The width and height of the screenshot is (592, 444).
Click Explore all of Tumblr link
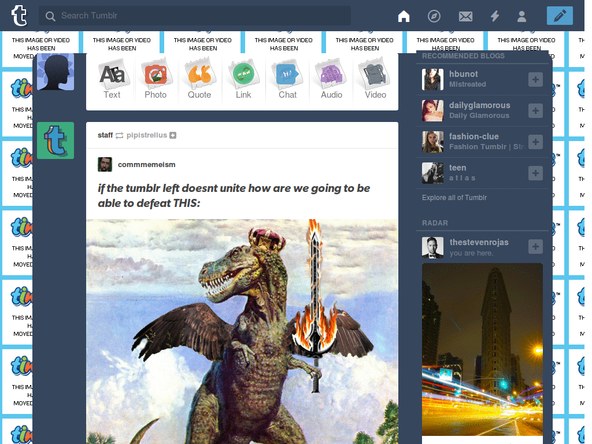point(454,198)
